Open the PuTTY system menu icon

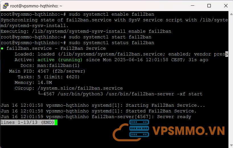click(x=5, y=6)
